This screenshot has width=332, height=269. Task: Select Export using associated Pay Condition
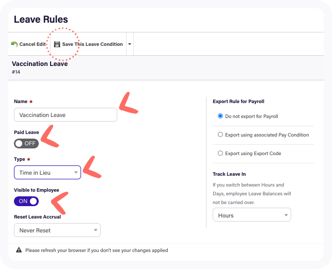click(220, 134)
